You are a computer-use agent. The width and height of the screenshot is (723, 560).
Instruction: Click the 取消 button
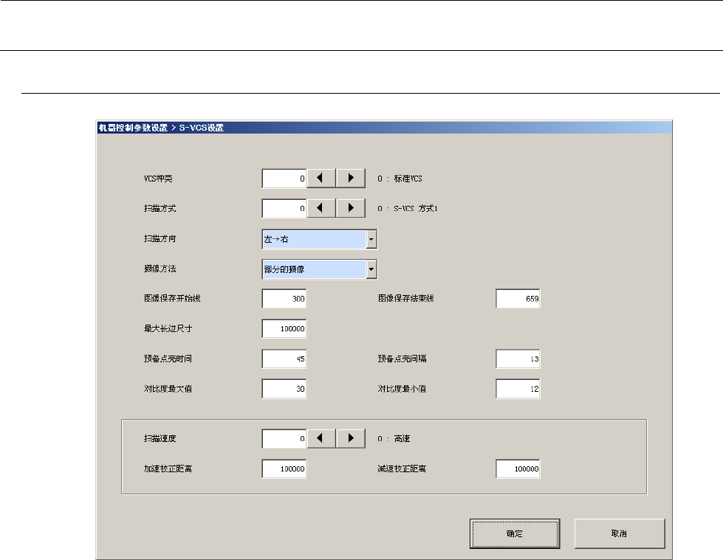[619, 533]
